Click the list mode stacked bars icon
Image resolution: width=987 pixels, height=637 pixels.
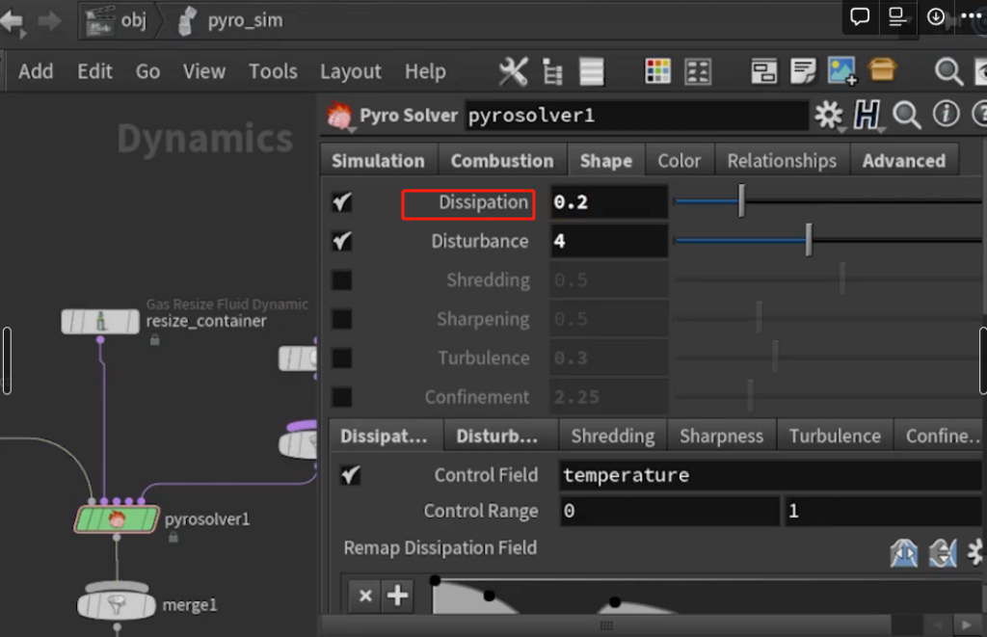pos(592,71)
